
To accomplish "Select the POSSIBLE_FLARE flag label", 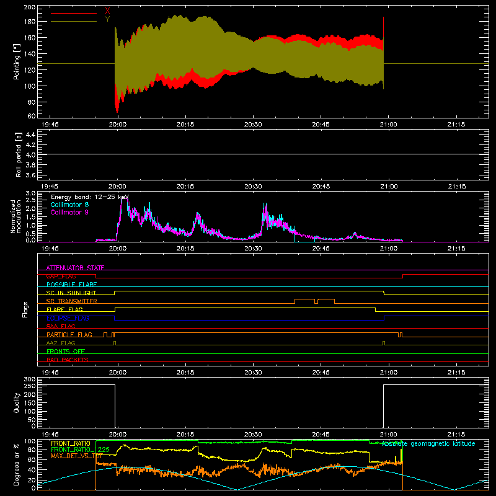I will pos(71,285).
